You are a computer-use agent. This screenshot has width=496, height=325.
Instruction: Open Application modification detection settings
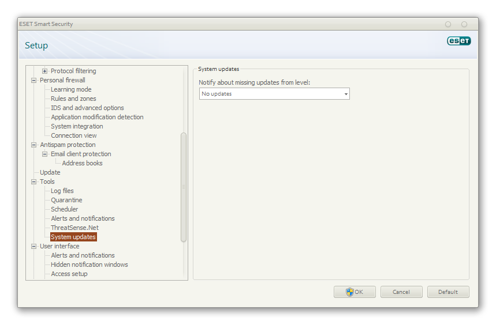click(97, 117)
